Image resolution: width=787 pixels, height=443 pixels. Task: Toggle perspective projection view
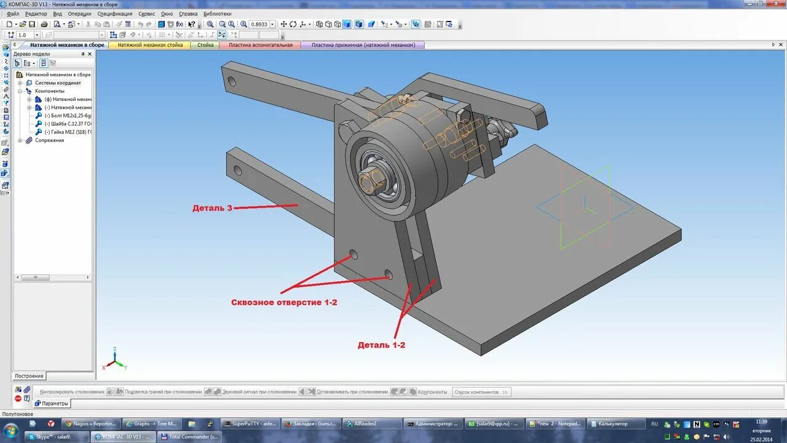(x=371, y=24)
